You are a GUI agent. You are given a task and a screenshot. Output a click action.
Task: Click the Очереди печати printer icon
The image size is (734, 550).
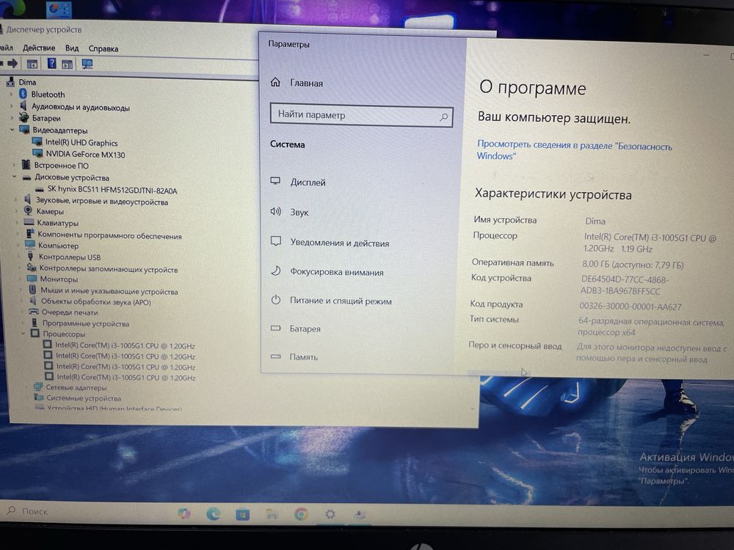coord(33,312)
